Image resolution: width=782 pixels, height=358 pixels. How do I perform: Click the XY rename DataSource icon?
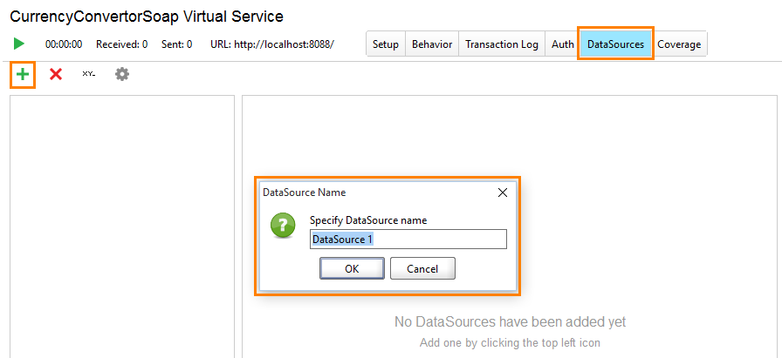coord(89,74)
